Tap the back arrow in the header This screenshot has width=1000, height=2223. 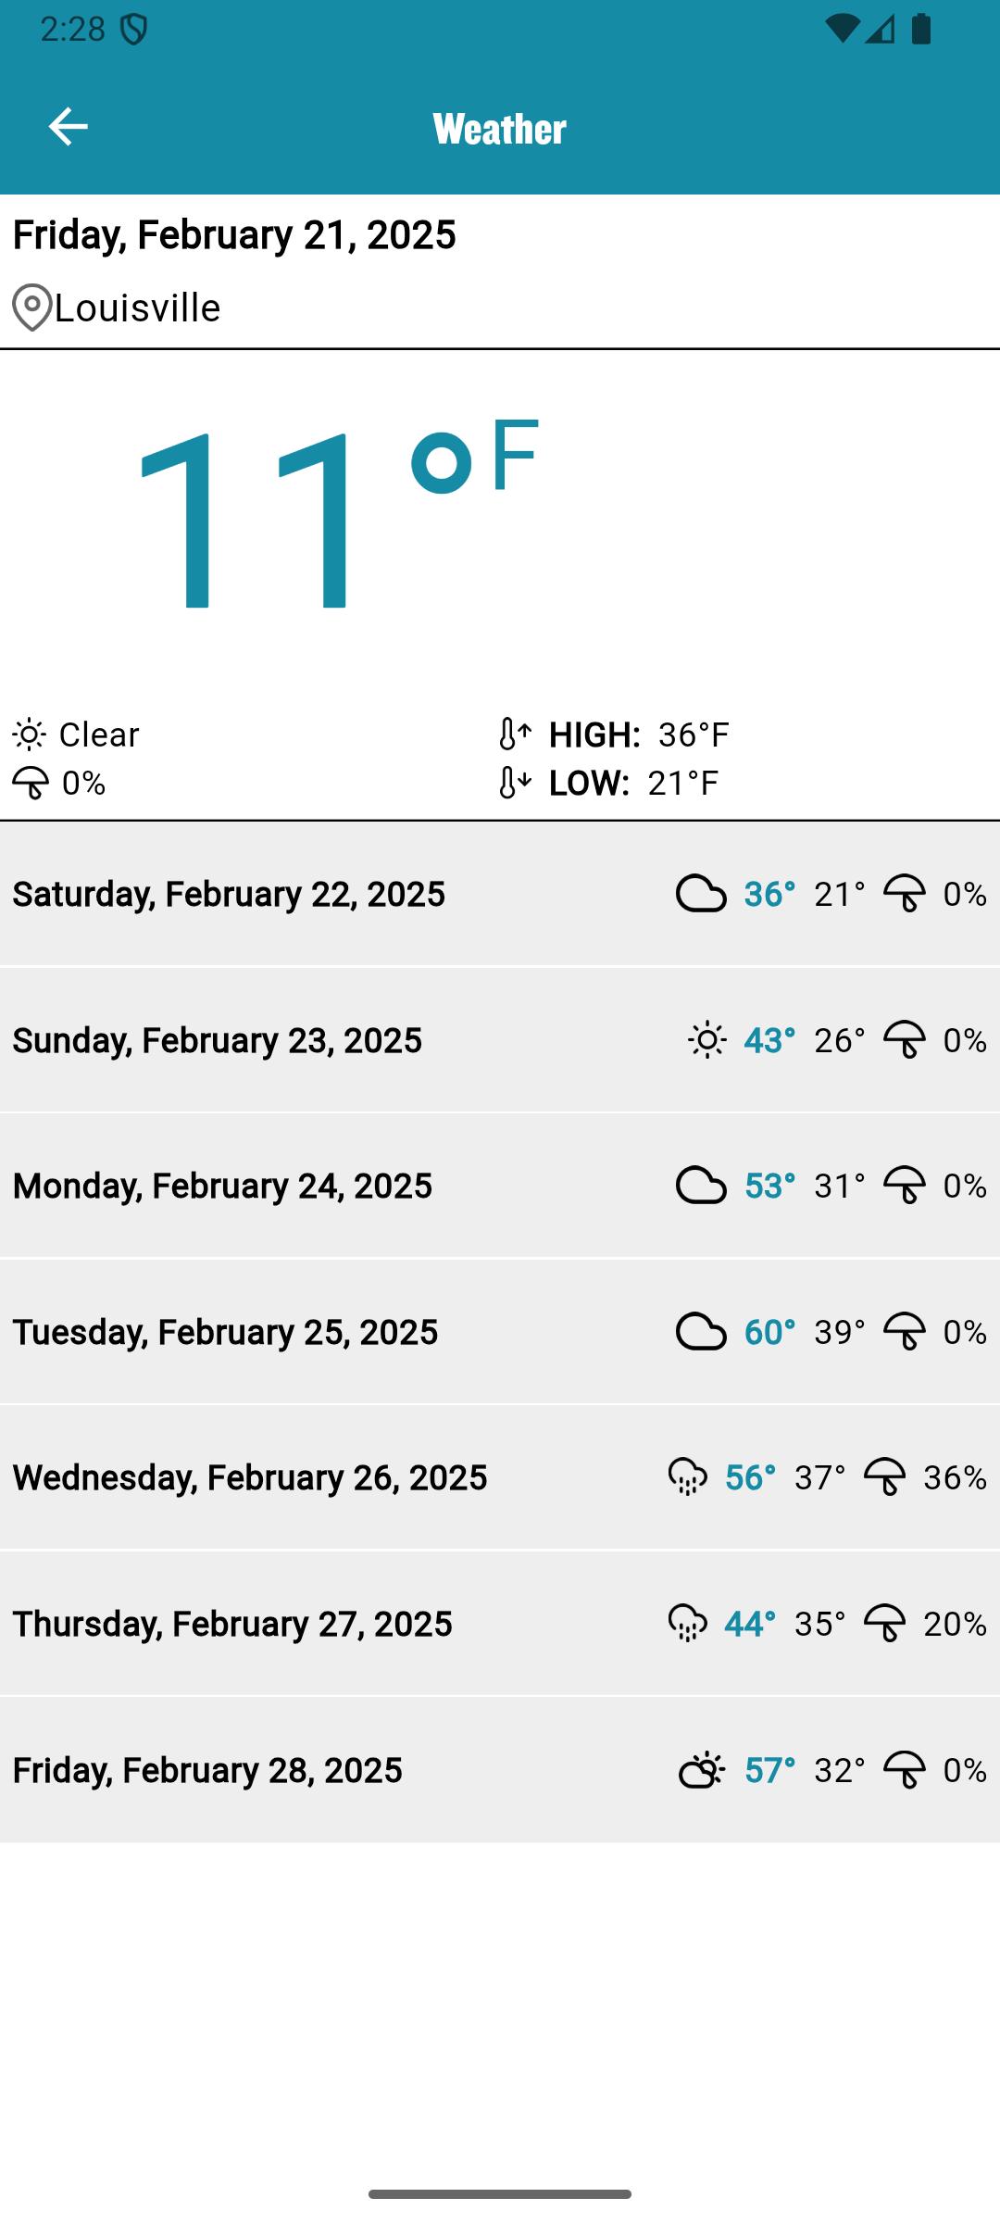click(x=68, y=127)
